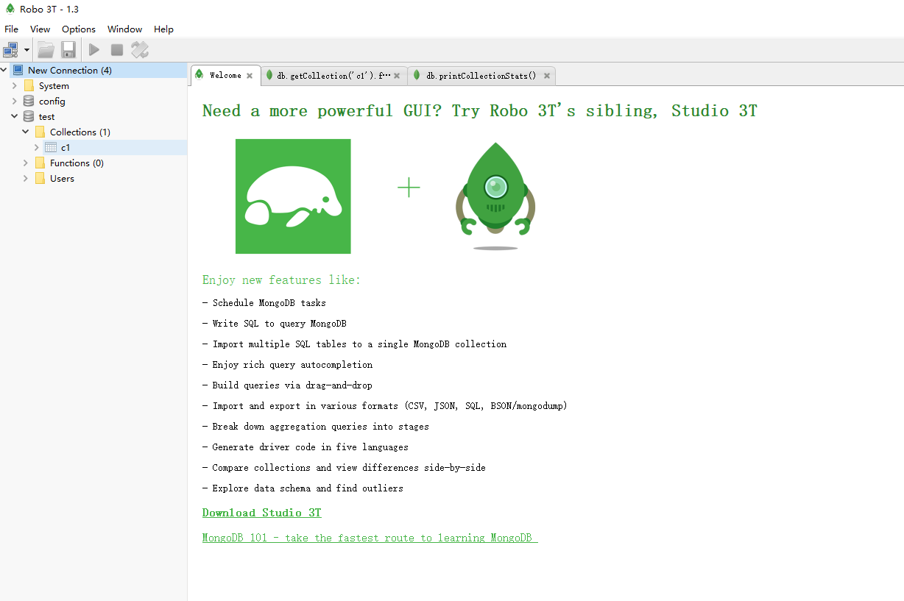The height and width of the screenshot is (601, 904).
Task: Click the 'Enjoy new features like:' text
Action: click(282, 280)
